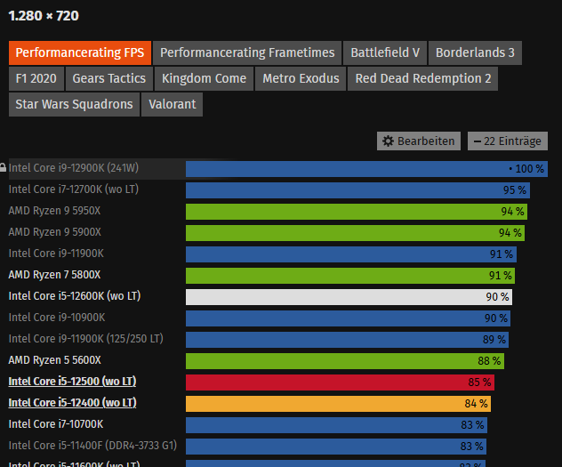The image size is (562, 467).
Task: Select Intel Core i7-12700K (wo LT) label
Action: 74,189
